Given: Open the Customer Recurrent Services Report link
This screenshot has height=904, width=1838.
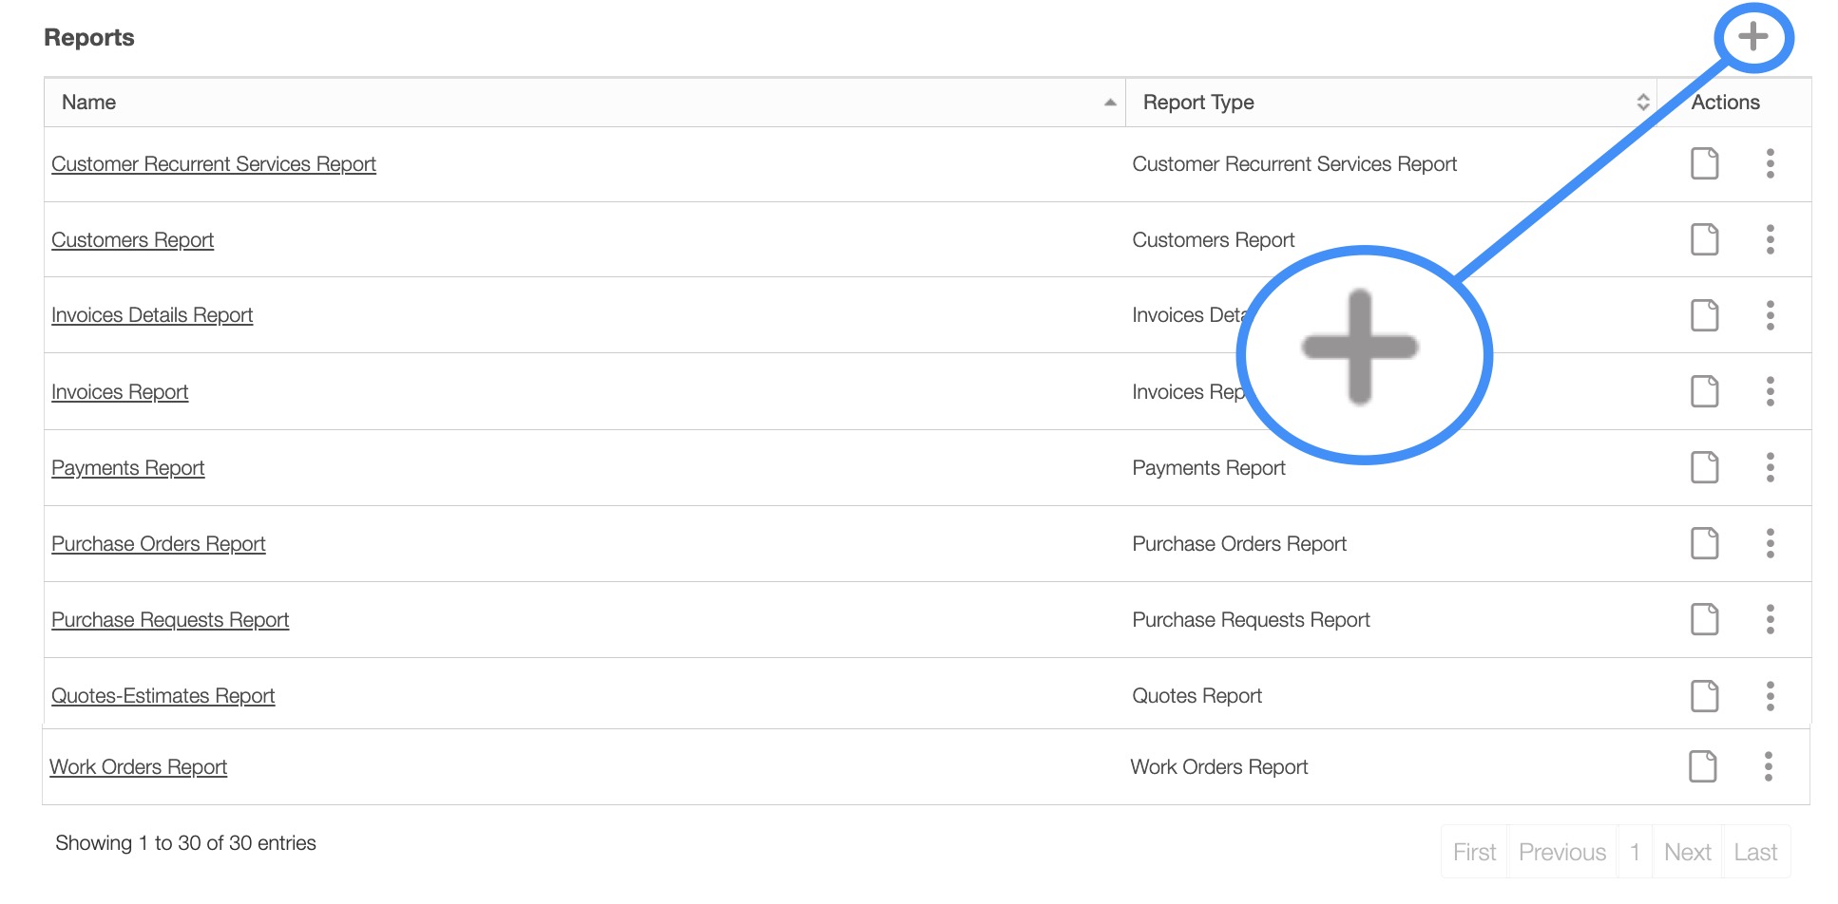Looking at the screenshot, I should click(214, 164).
